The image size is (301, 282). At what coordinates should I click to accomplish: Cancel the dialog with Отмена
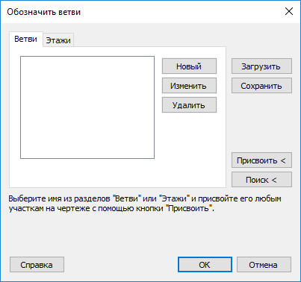pyautogui.click(x=264, y=265)
